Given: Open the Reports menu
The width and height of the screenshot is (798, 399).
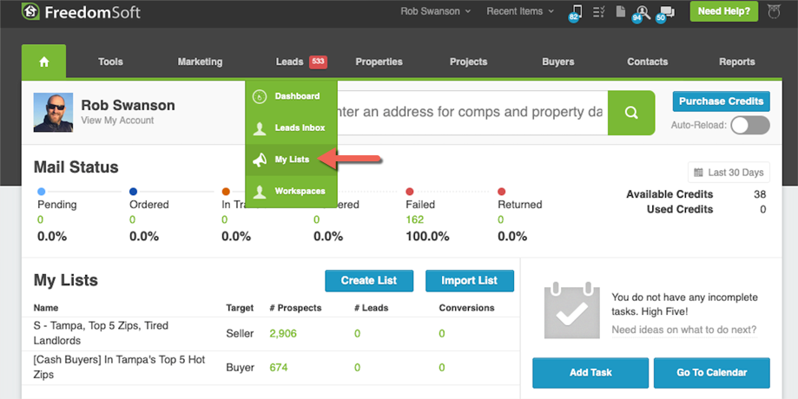Looking at the screenshot, I should pos(737,62).
